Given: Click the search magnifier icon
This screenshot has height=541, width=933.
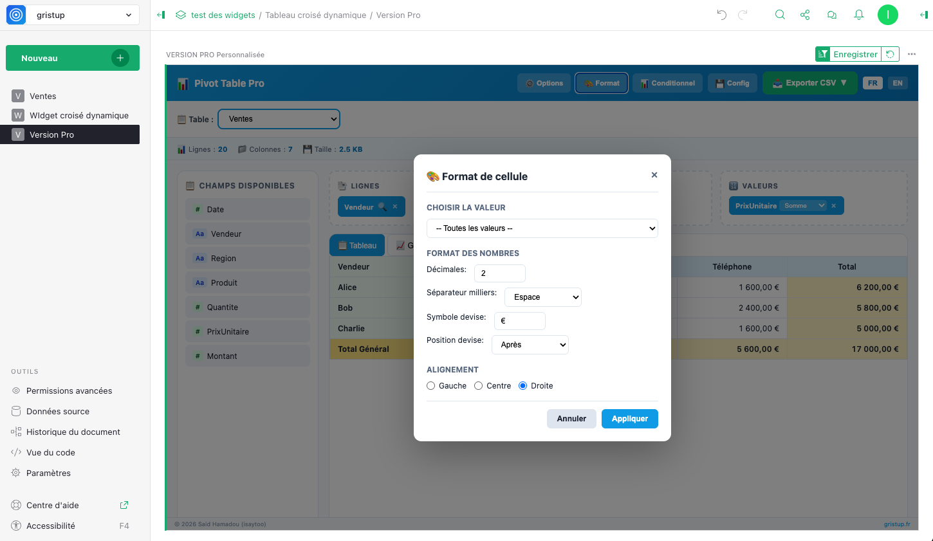Looking at the screenshot, I should click(x=780, y=15).
